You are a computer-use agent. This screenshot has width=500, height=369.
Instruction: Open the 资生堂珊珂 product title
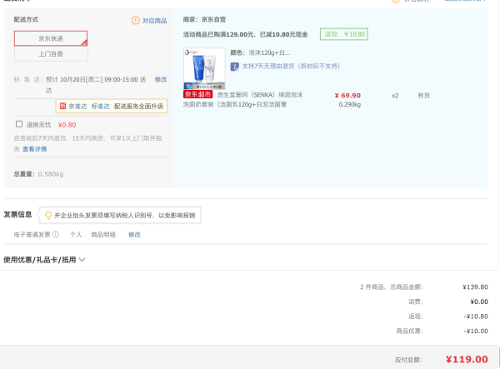click(x=243, y=99)
